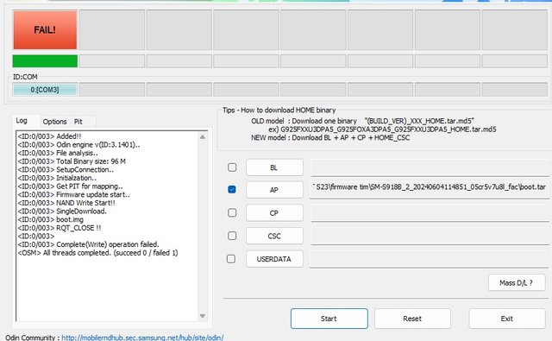Viewport: 552px width, 341px height.
Task: Reset the Odin settings
Action: [412, 319]
